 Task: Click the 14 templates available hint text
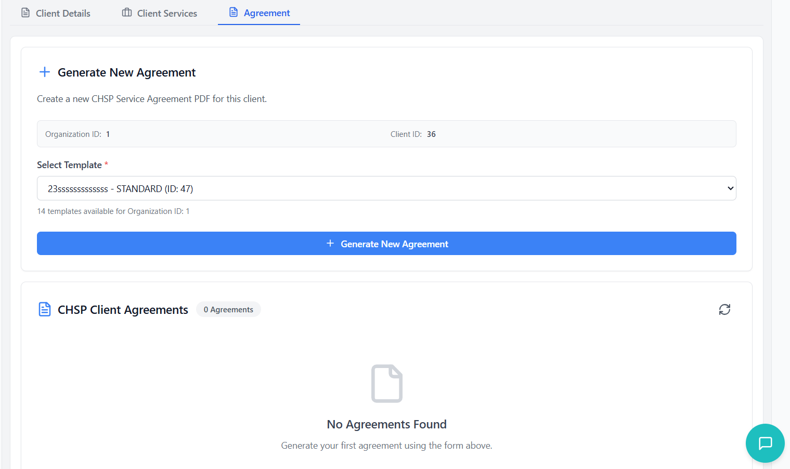click(x=113, y=211)
